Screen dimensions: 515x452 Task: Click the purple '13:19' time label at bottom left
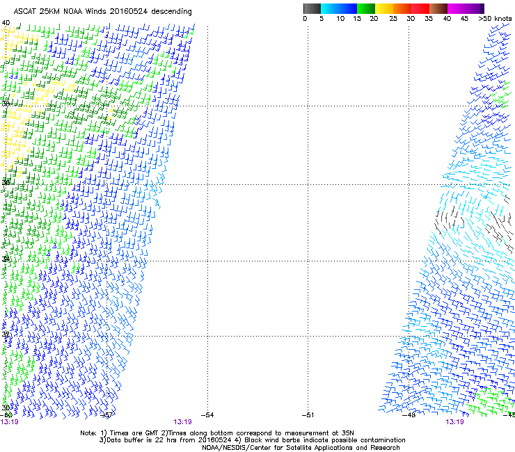(x=10, y=422)
